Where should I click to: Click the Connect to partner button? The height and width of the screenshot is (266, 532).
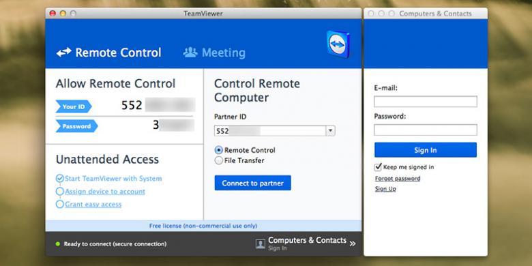253,183
